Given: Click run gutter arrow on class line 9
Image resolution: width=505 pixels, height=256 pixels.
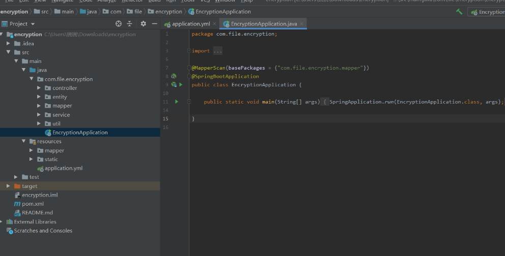Looking at the screenshot, I should [181, 85].
